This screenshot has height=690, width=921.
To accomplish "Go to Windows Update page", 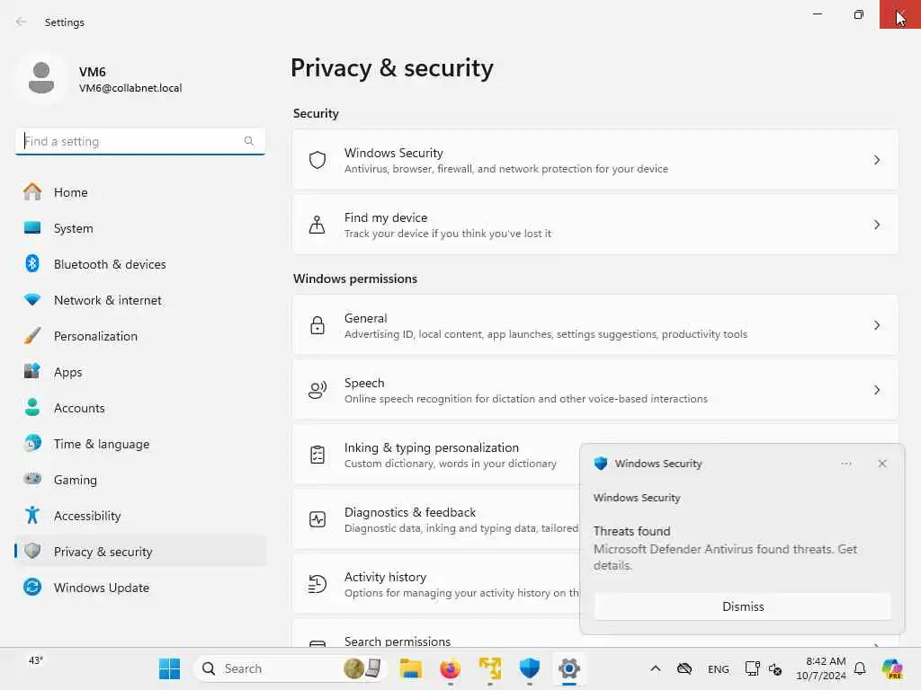I will pos(139,587).
